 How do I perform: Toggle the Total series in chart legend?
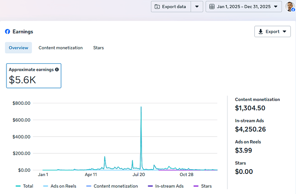click(24, 186)
